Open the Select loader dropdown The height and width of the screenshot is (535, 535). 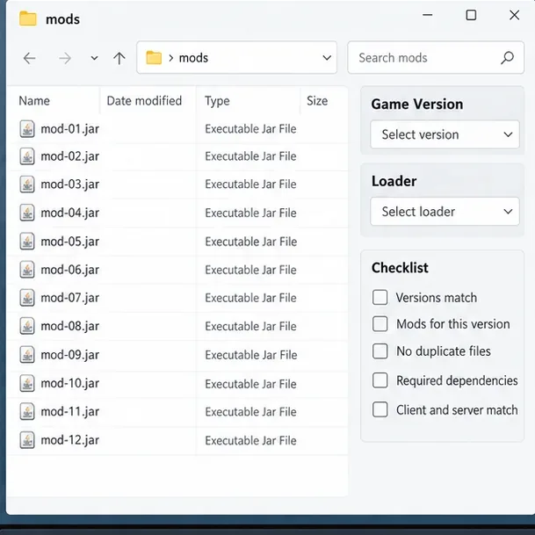(445, 212)
